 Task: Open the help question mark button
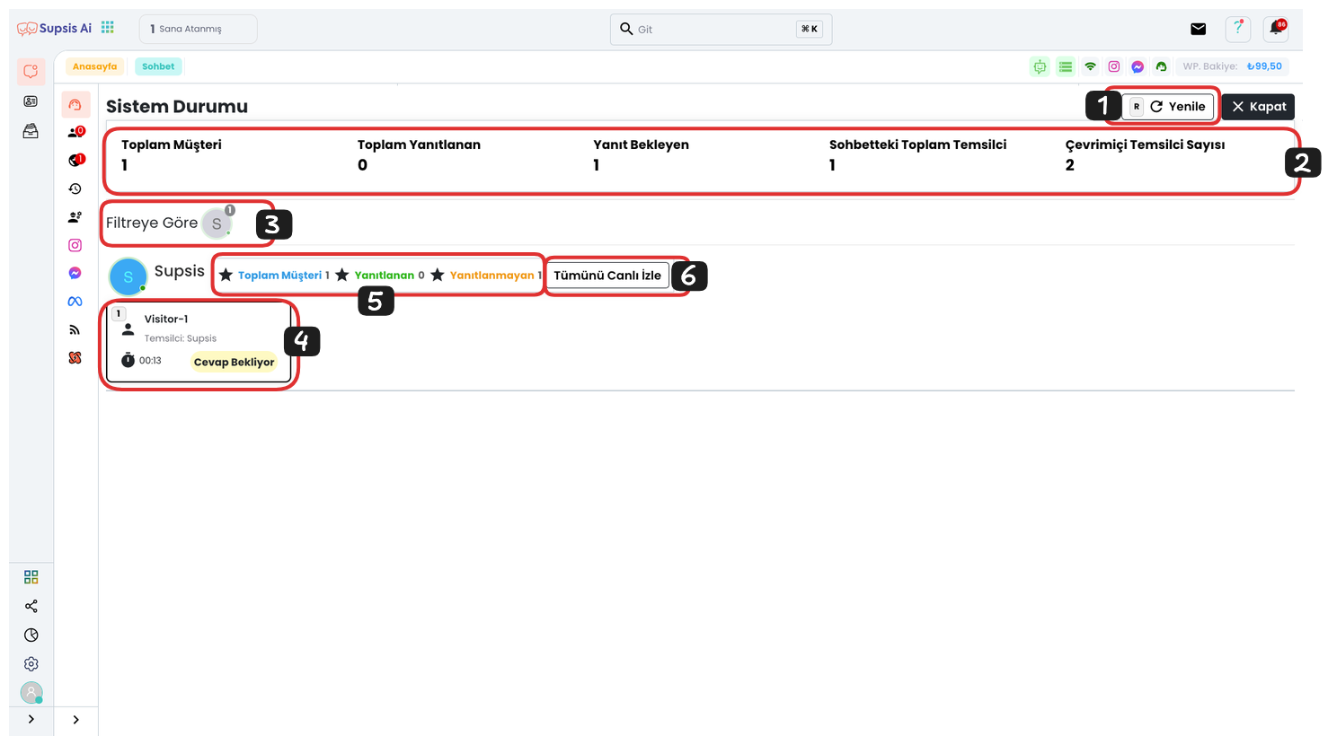[x=1238, y=29]
